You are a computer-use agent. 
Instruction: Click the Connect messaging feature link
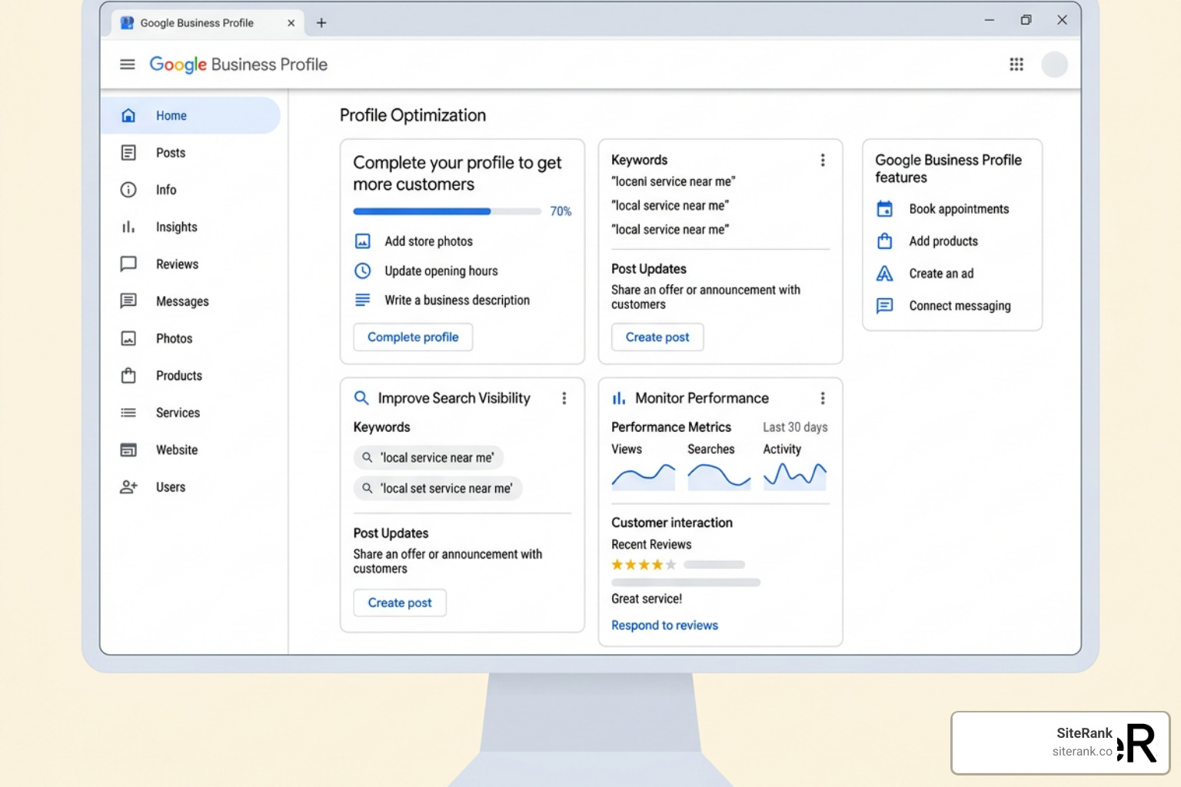point(960,306)
